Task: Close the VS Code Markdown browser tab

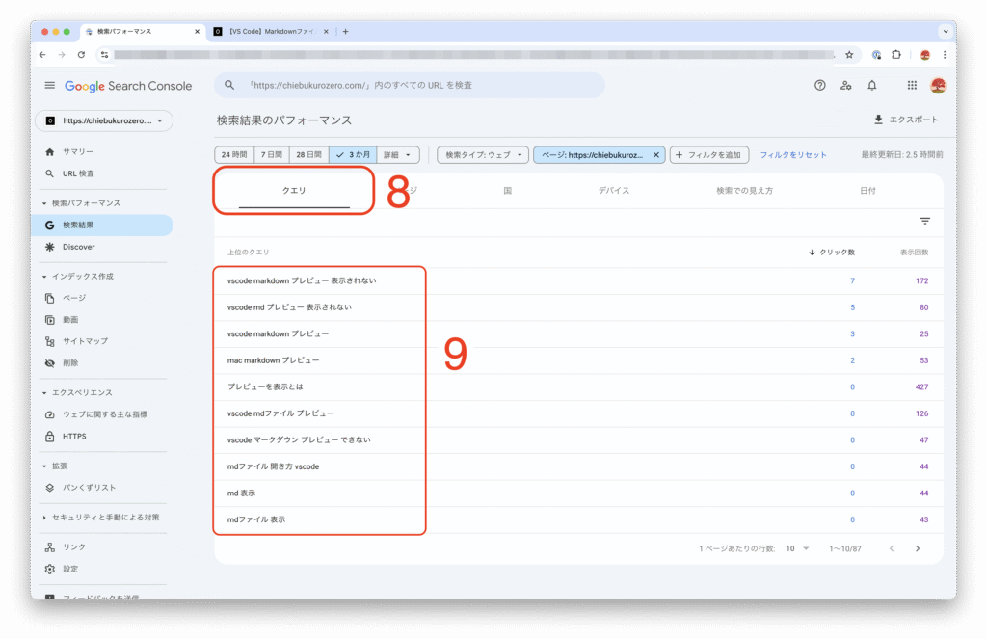Action: coord(326,31)
